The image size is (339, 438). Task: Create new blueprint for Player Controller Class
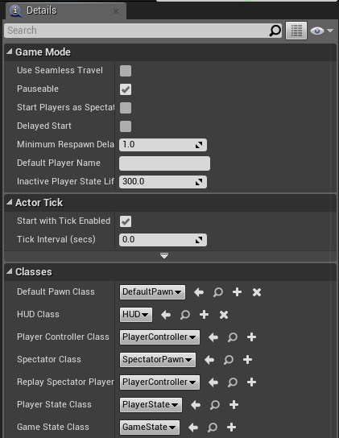[251, 337]
